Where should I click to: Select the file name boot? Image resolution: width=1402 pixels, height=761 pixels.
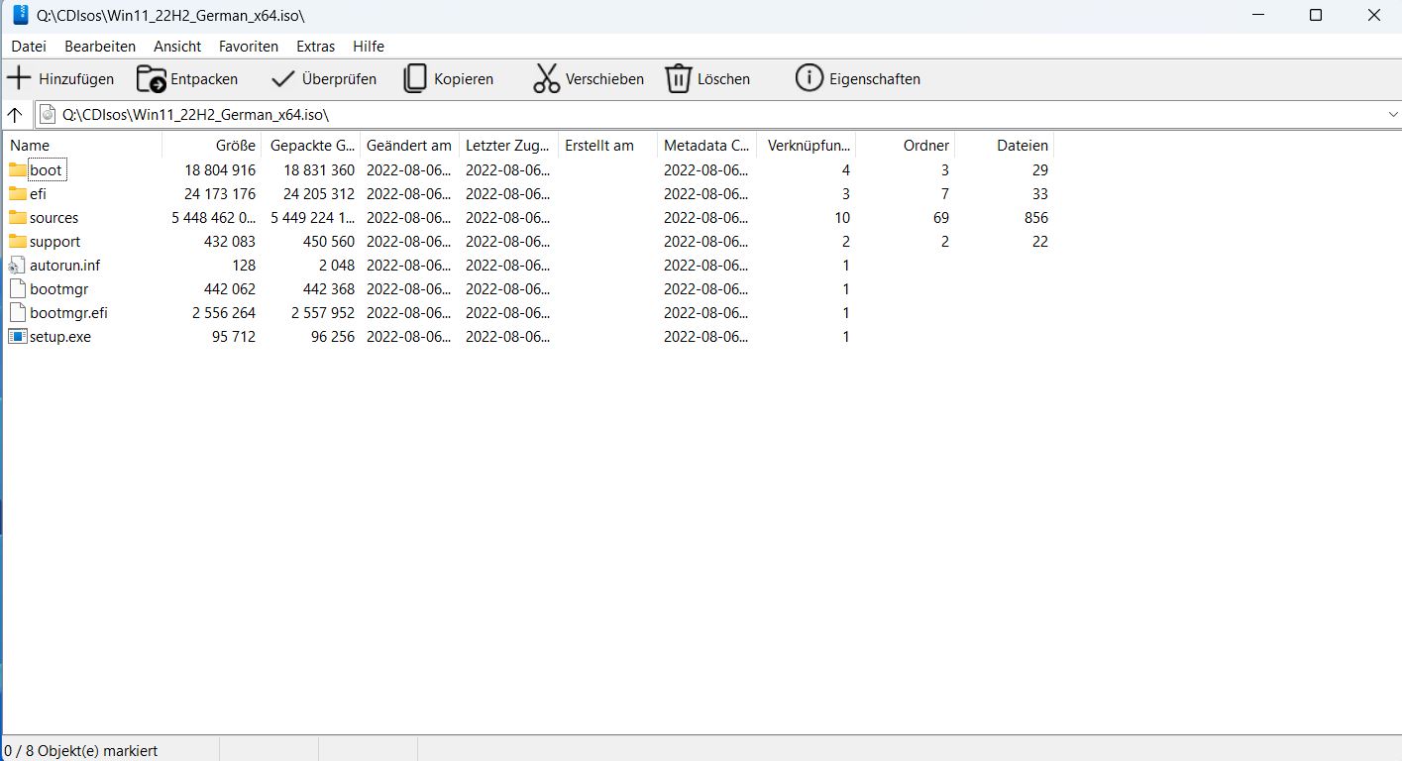coord(46,169)
